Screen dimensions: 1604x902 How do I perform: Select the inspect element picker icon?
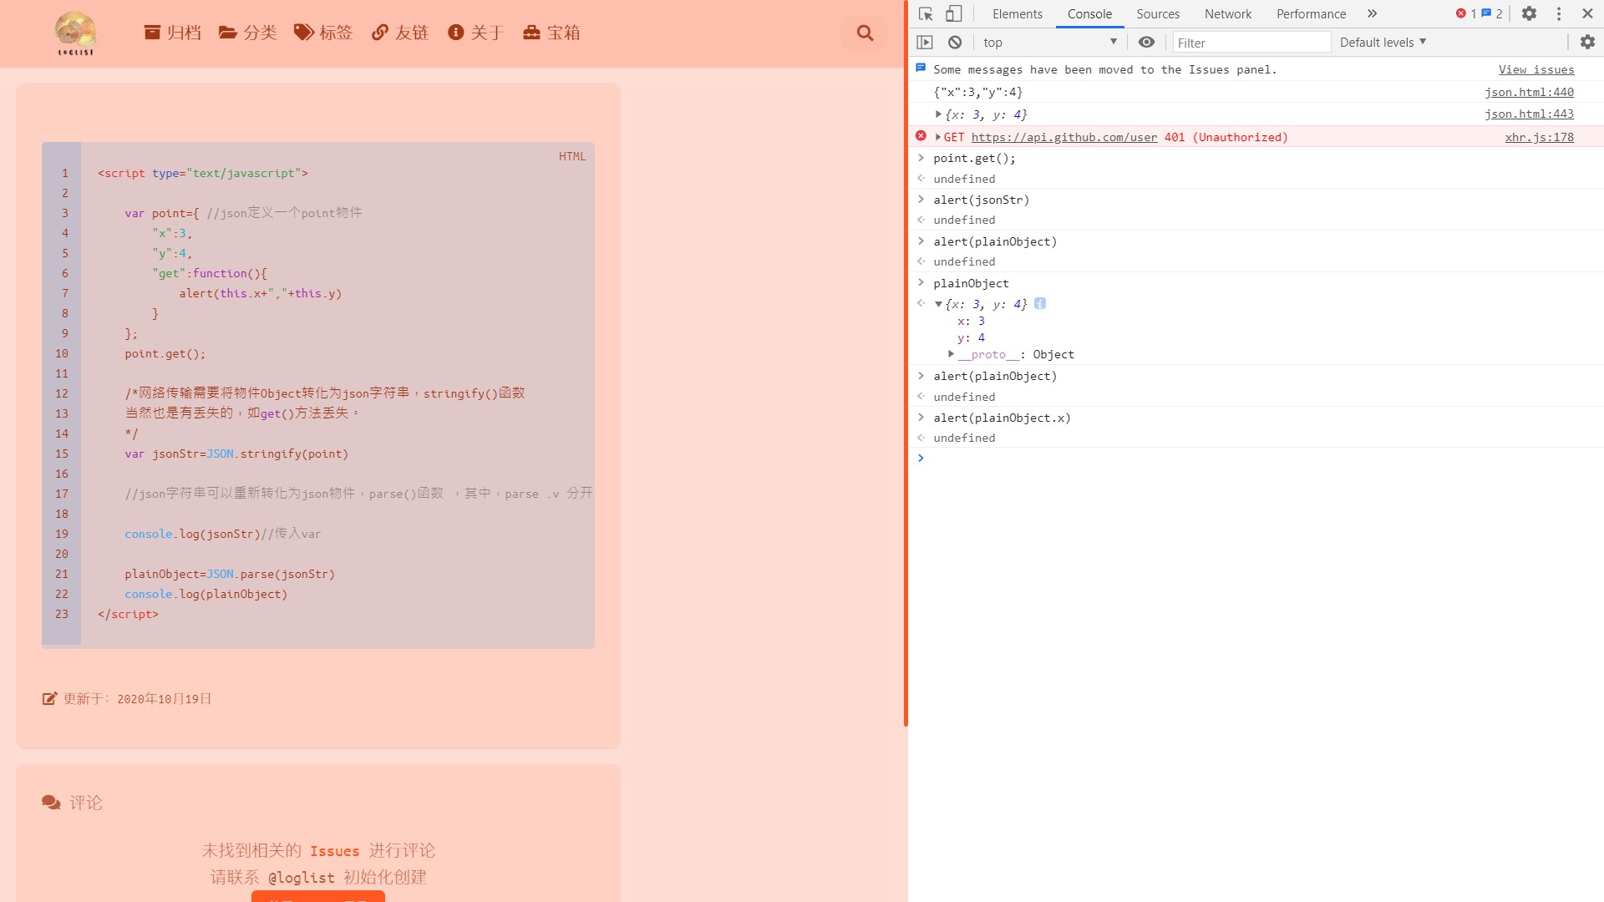click(x=926, y=13)
